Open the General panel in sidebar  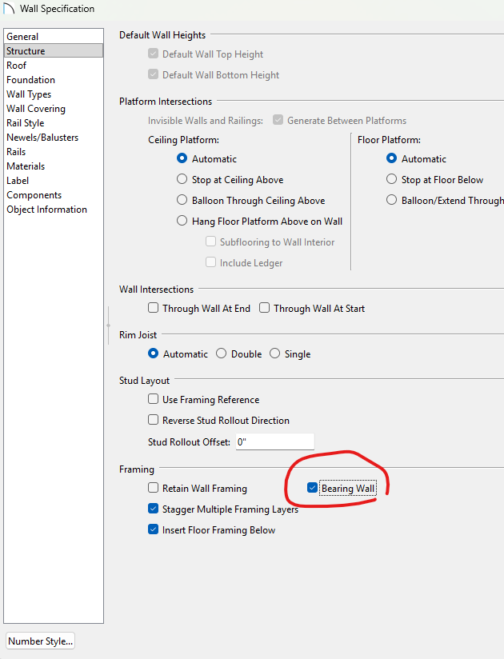pyautogui.click(x=22, y=37)
